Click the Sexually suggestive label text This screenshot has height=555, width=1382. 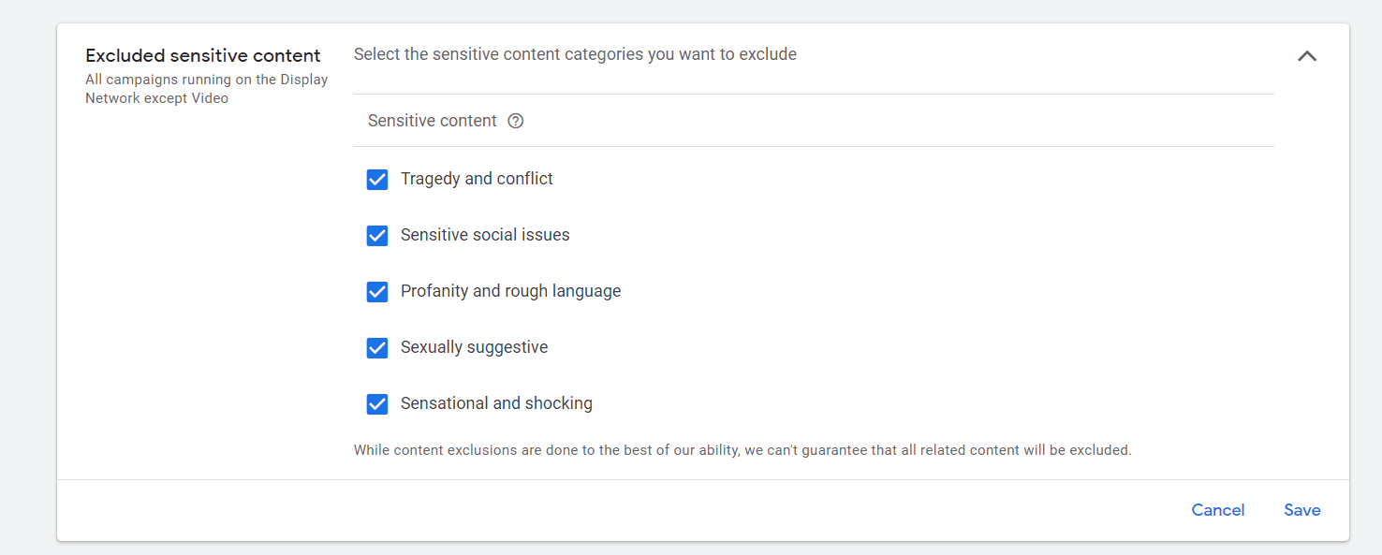click(474, 347)
